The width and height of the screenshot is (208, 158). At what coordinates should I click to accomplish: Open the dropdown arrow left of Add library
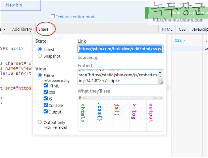4,29
